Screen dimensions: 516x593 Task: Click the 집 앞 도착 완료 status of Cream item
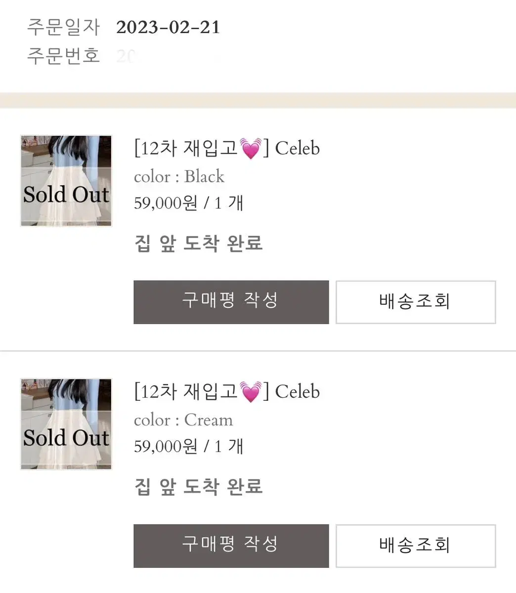[198, 487]
